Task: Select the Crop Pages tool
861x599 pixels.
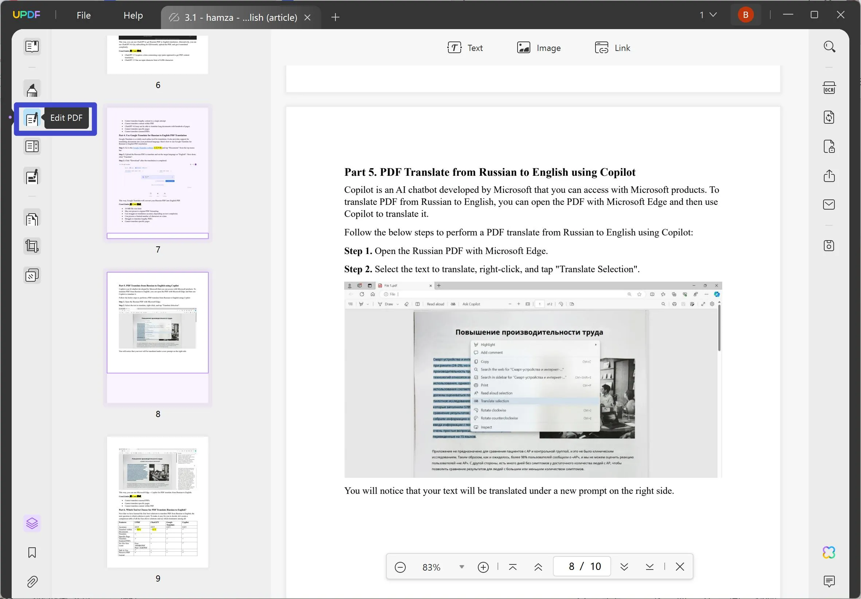Action: [32, 246]
